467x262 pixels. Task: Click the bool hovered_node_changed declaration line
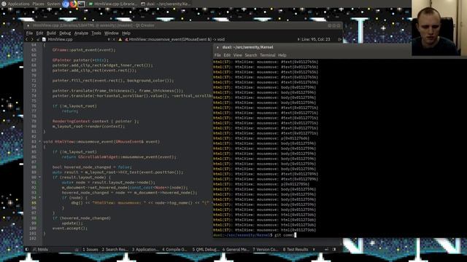point(92,167)
